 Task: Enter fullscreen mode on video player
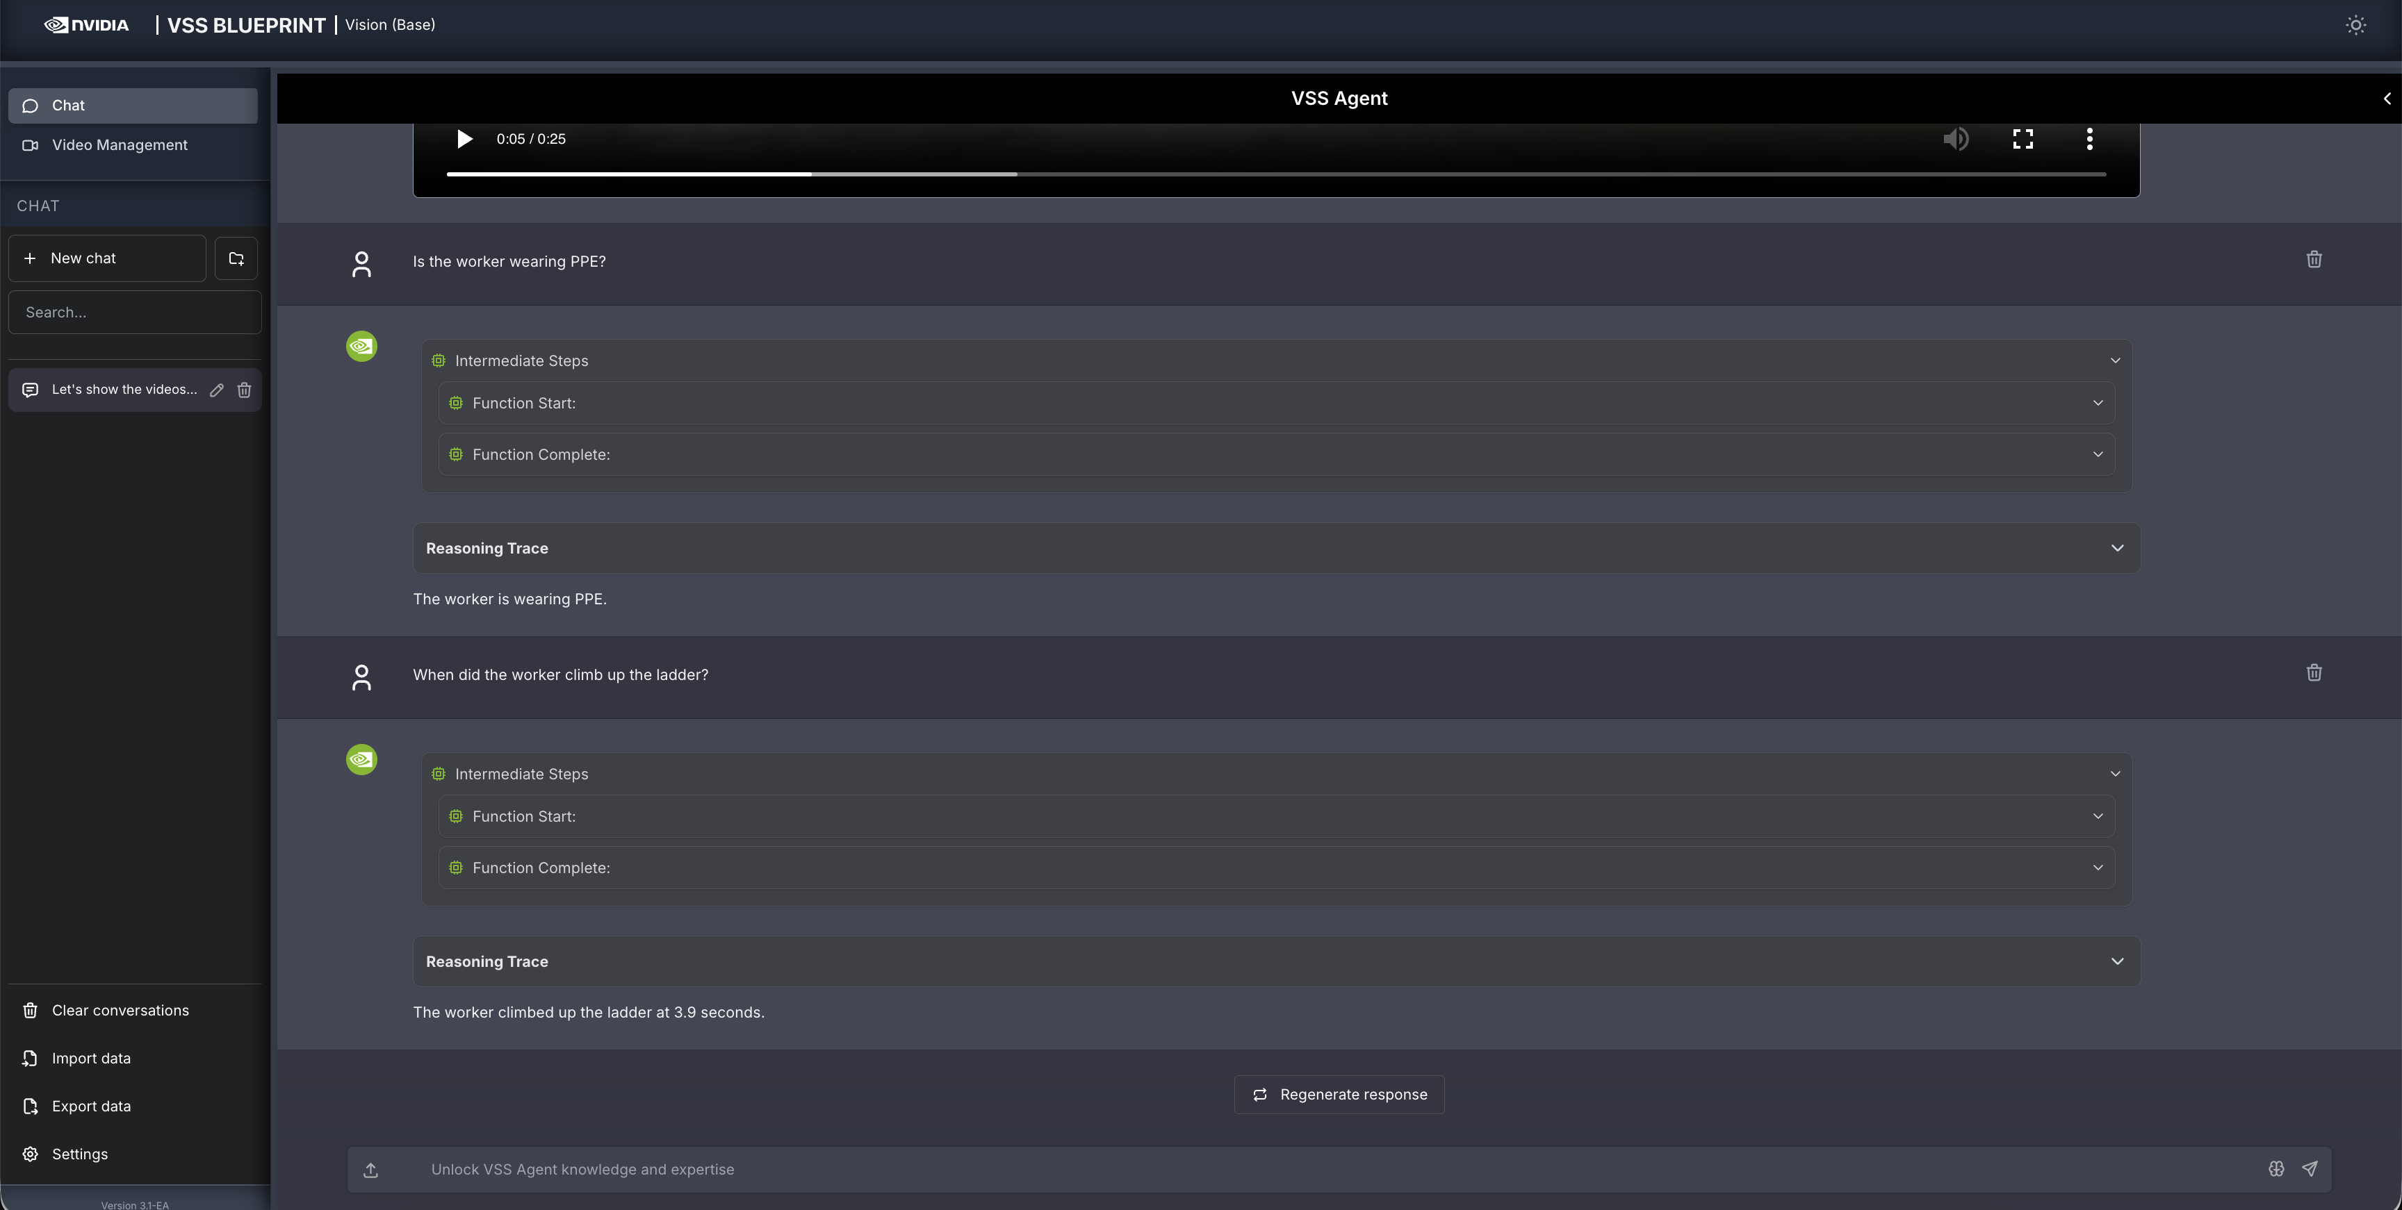coord(2023,139)
